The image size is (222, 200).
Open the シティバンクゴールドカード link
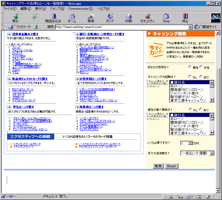pyautogui.click(x=27, y=144)
